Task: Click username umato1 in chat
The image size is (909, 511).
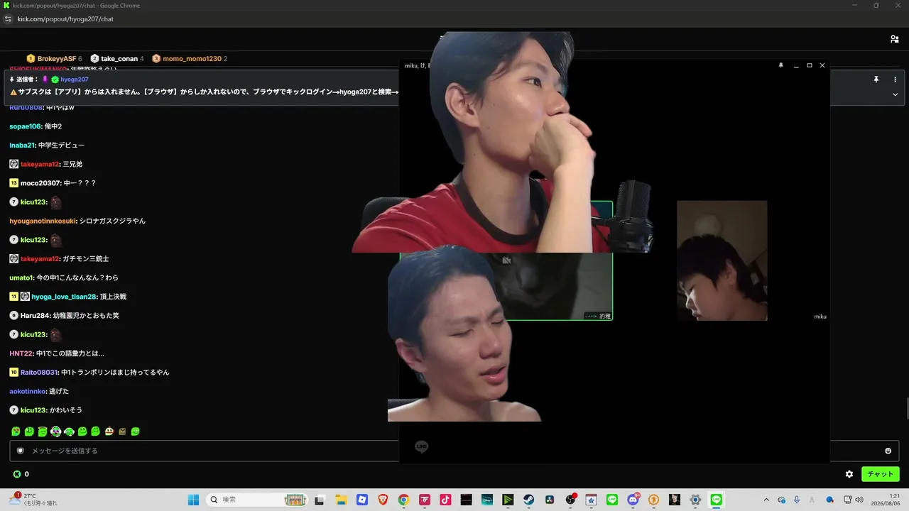Action: click(x=22, y=278)
